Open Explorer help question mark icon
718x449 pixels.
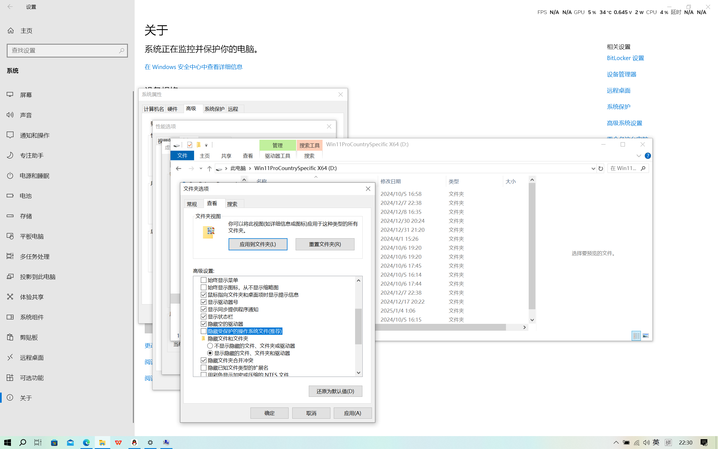click(648, 156)
